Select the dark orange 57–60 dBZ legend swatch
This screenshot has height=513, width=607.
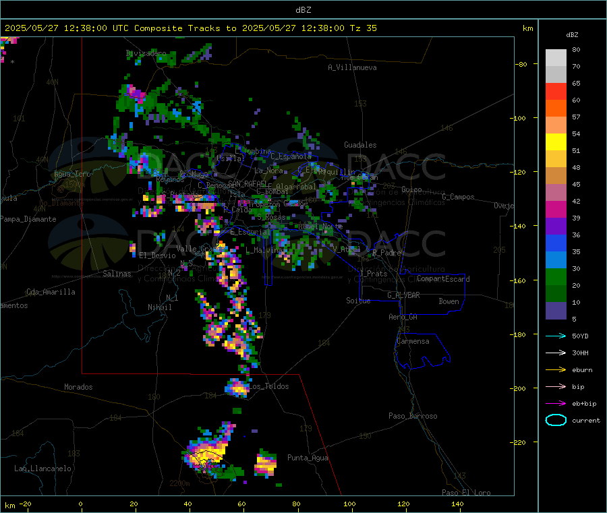[556, 109]
